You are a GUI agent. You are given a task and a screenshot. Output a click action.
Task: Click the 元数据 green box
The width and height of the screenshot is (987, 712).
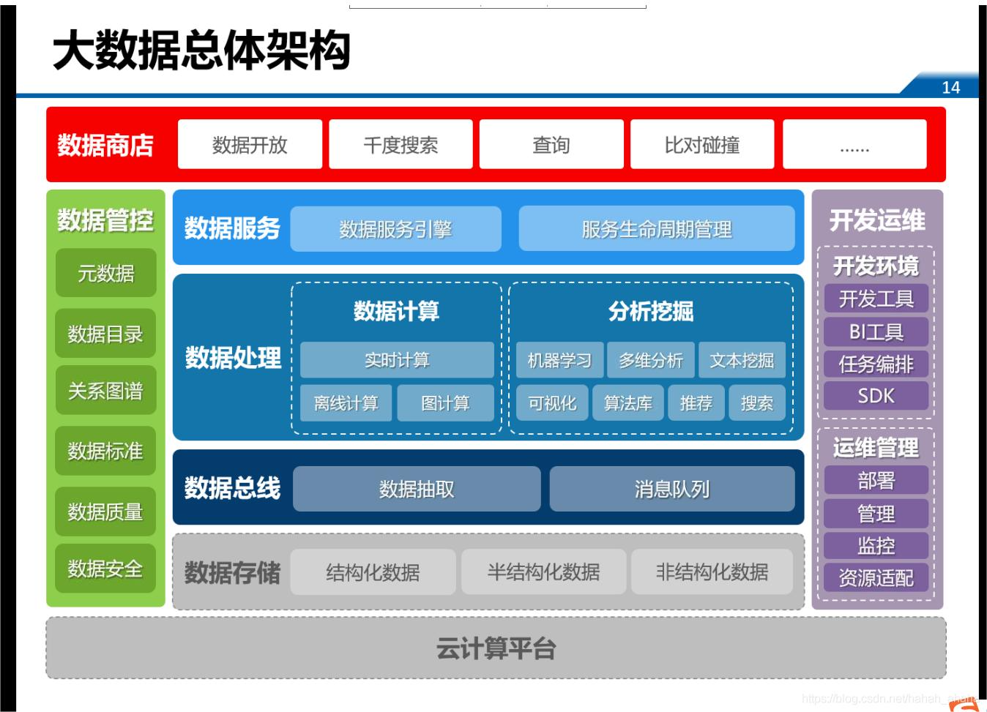(x=106, y=273)
